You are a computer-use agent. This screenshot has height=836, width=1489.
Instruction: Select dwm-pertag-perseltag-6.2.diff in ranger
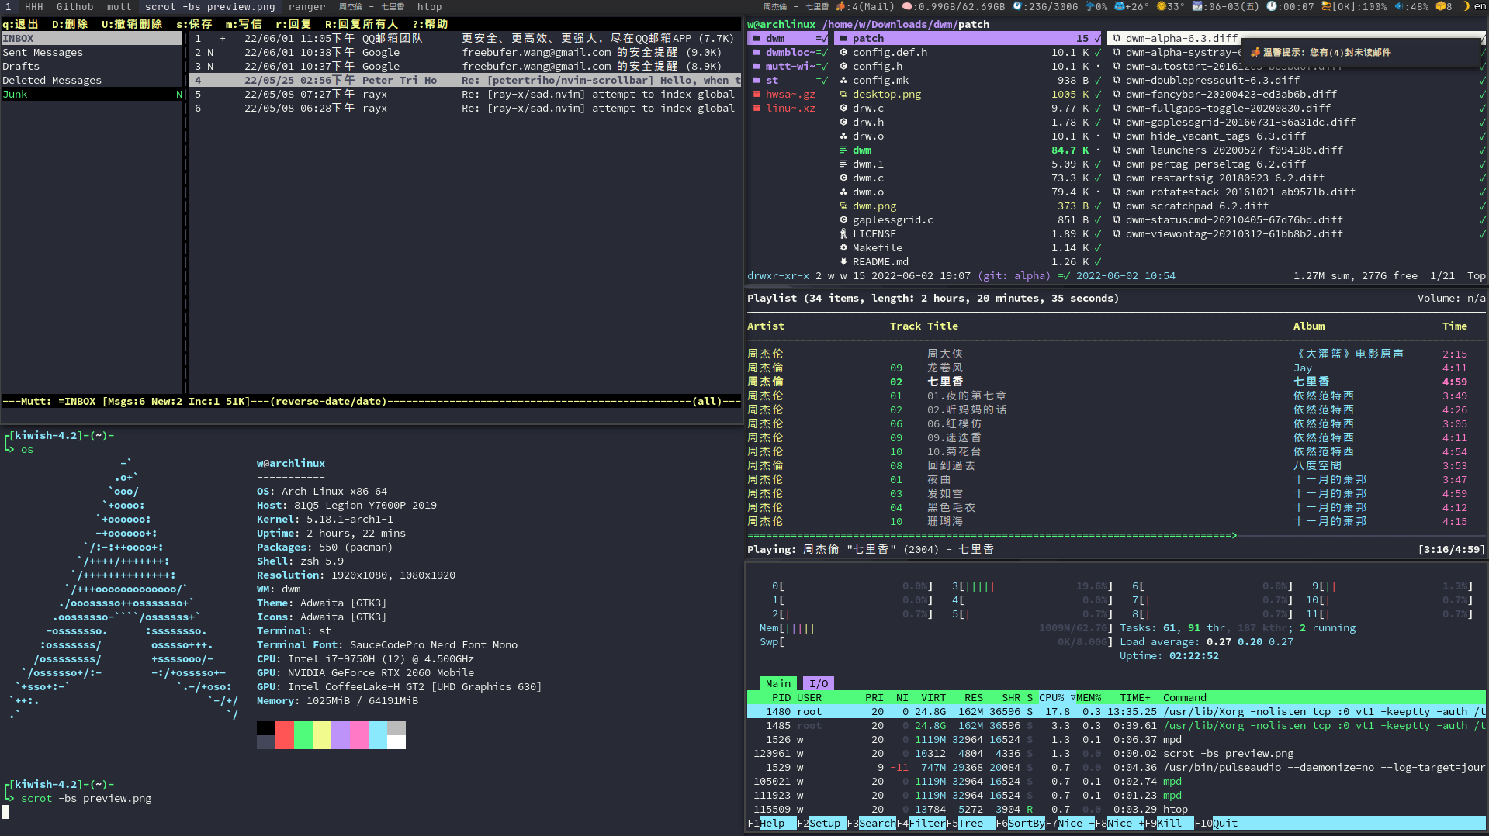pos(1215,164)
